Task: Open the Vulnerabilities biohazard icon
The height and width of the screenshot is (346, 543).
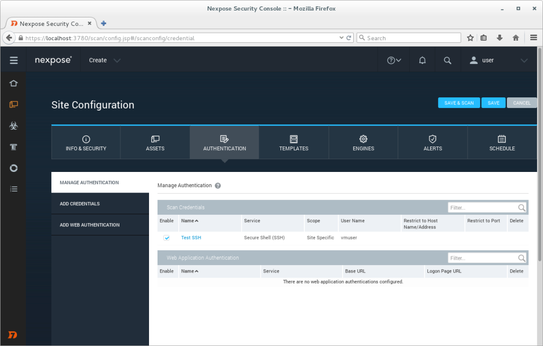Action: click(13, 125)
